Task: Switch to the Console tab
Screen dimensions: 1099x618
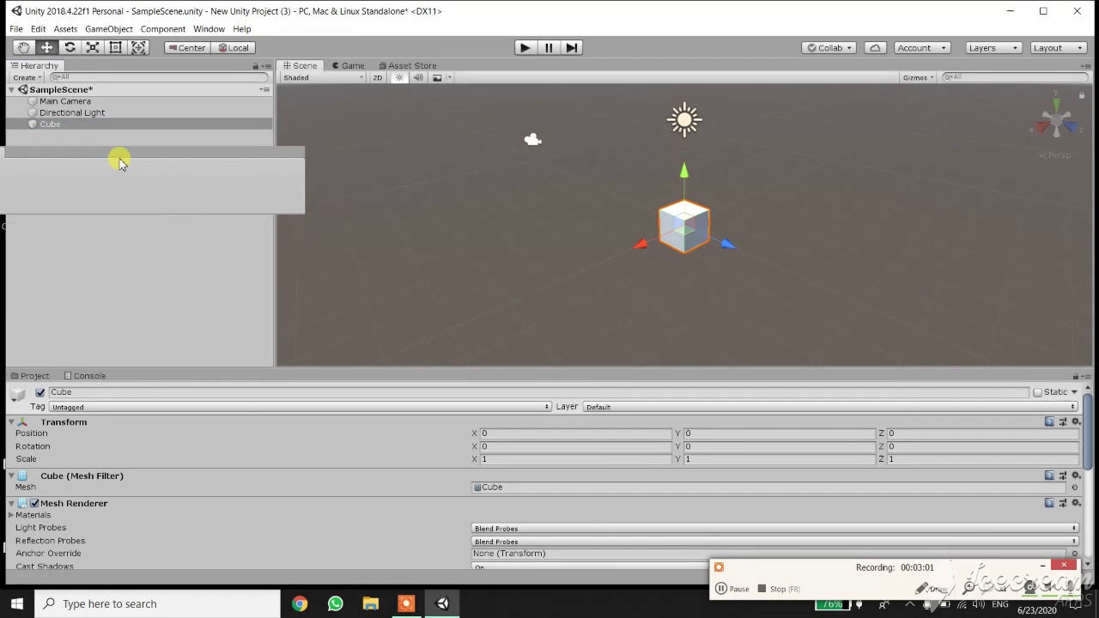Action: 84,376
